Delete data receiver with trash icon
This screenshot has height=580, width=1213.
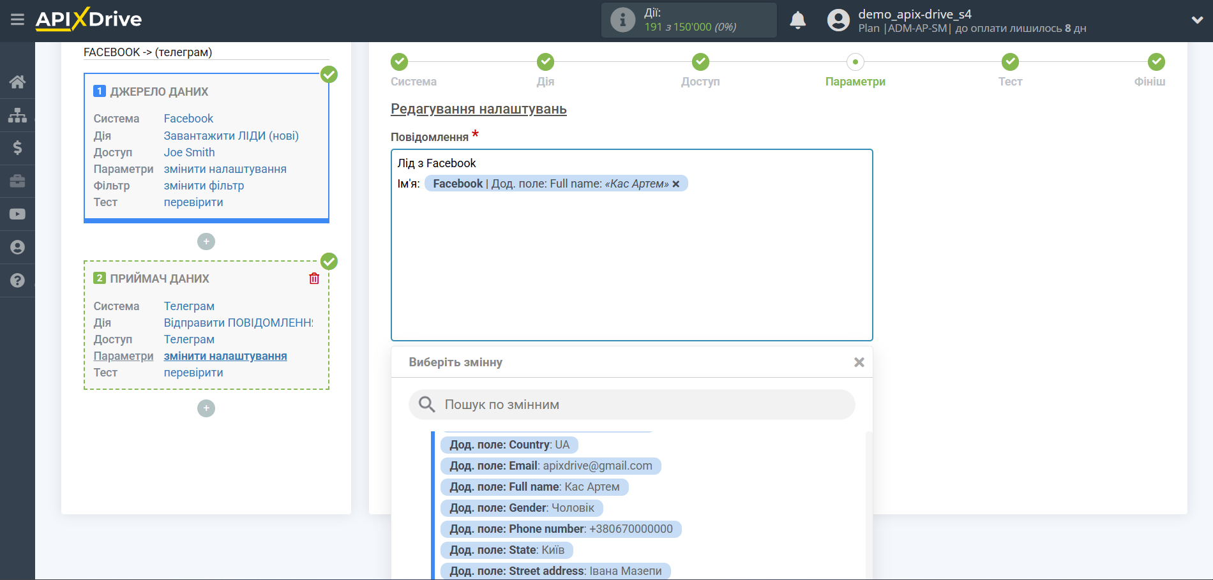coord(314,278)
